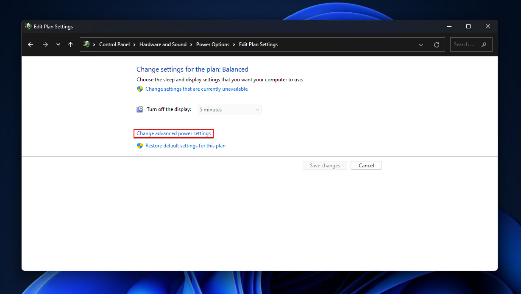Image resolution: width=521 pixels, height=294 pixels.
Task: Click inside the Search input field
Action: [x=466, y=44]
